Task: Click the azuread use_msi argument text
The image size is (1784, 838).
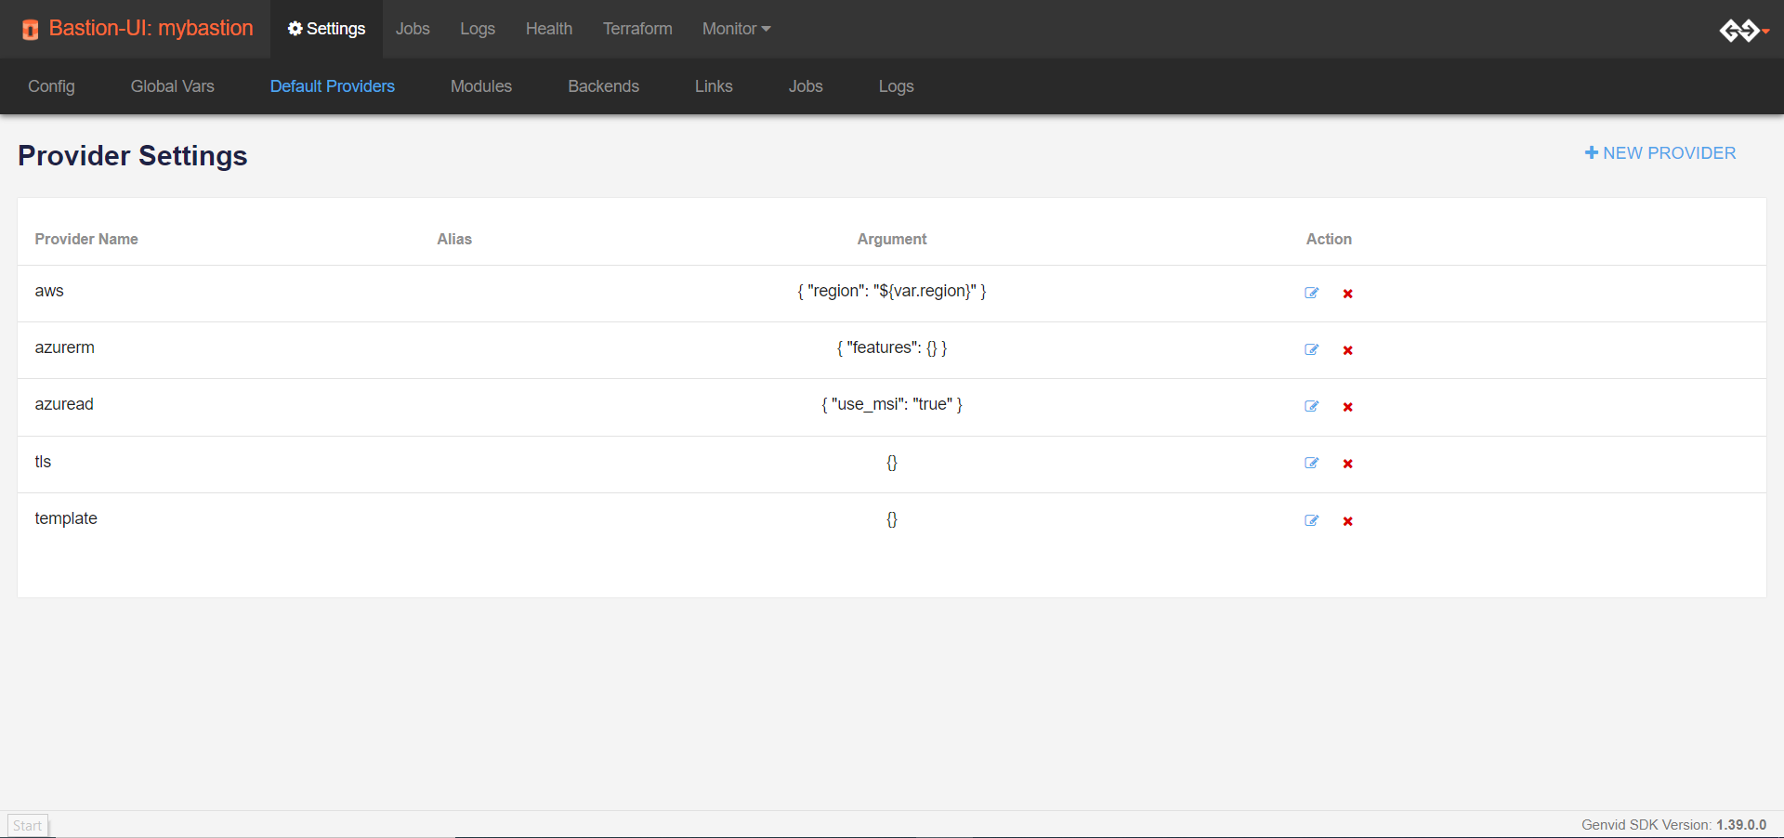Action: pos(892,404)
